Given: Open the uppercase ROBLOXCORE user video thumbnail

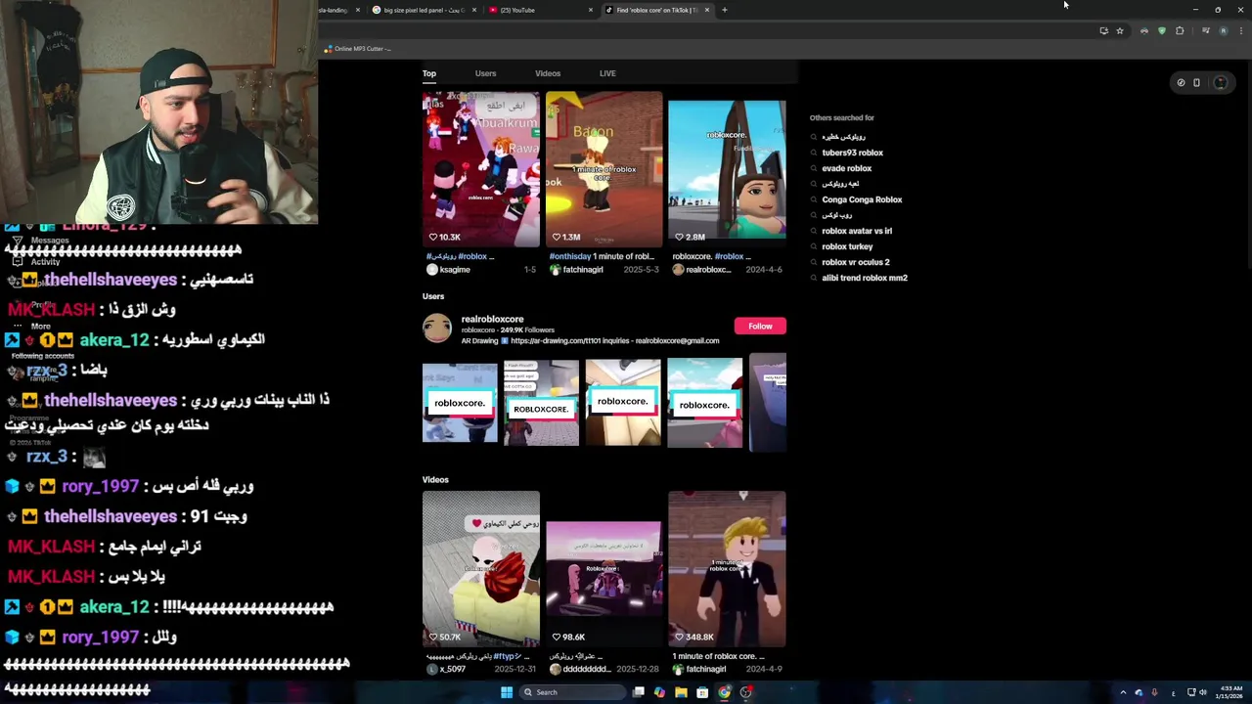Looking at the screenshot, I should tap(541, 403).
